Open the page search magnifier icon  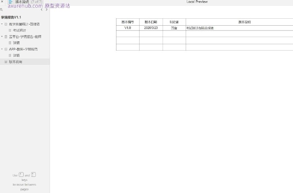click(1, 10)
